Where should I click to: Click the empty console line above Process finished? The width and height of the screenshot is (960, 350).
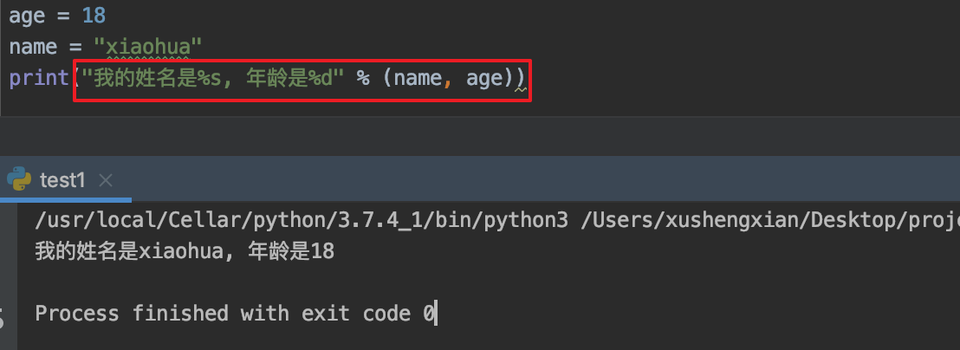260,282
